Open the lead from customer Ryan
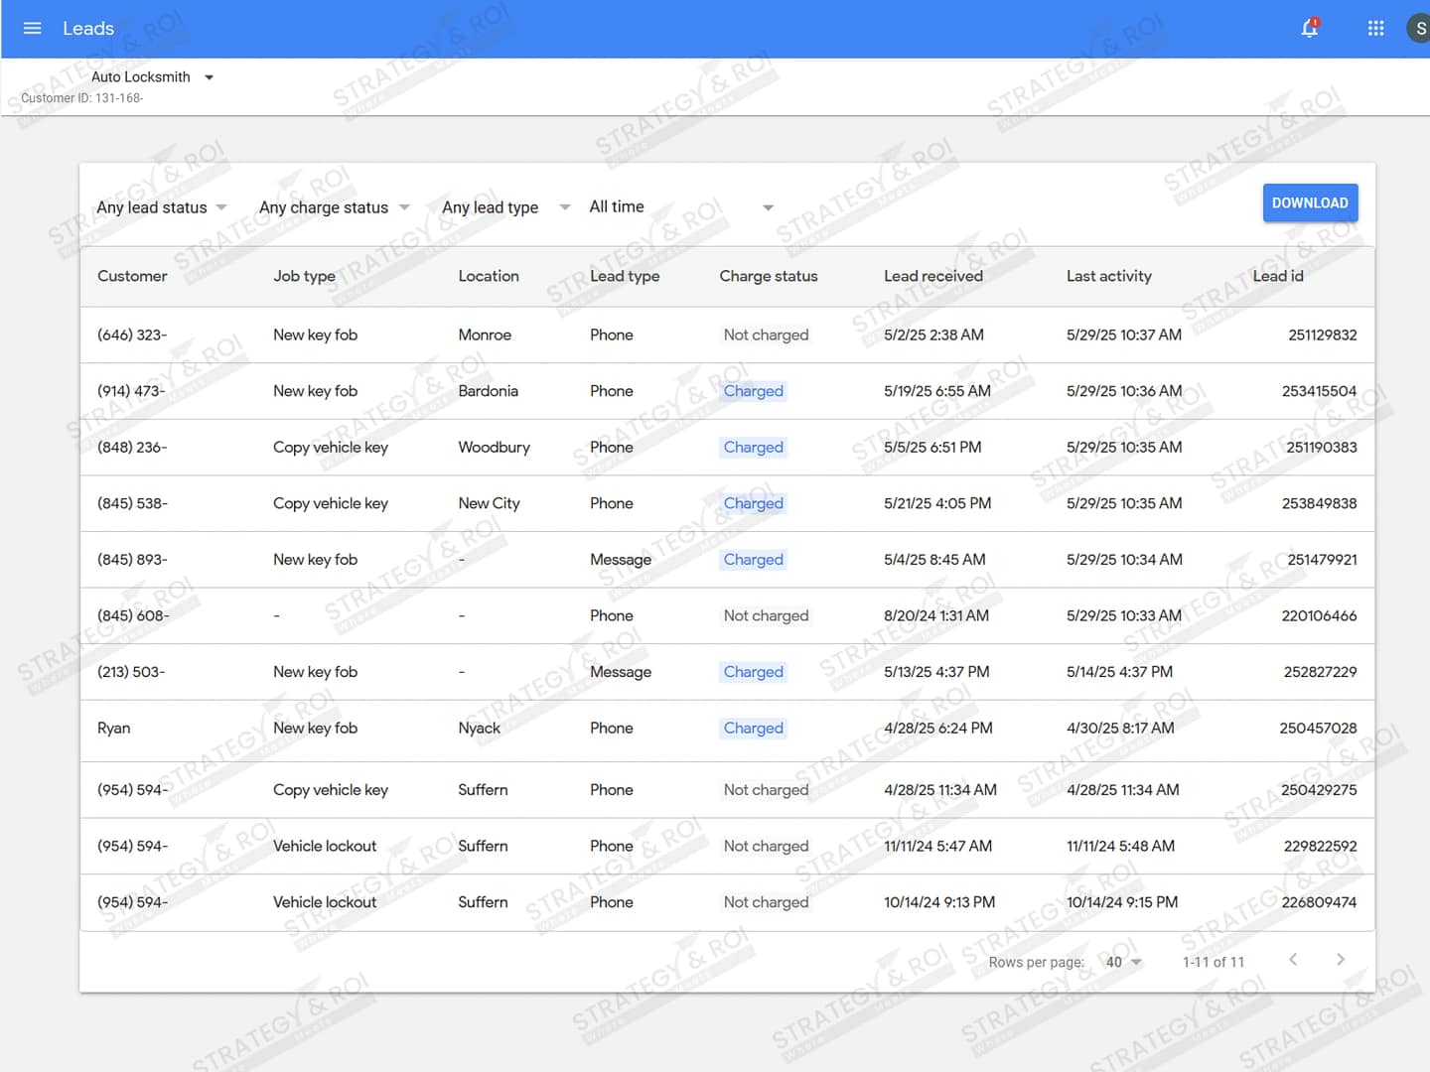The height and width of the screenshot is (1072, 1430). coord(114,729)
